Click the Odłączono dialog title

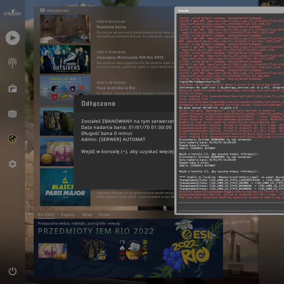[x=98, y=103]
